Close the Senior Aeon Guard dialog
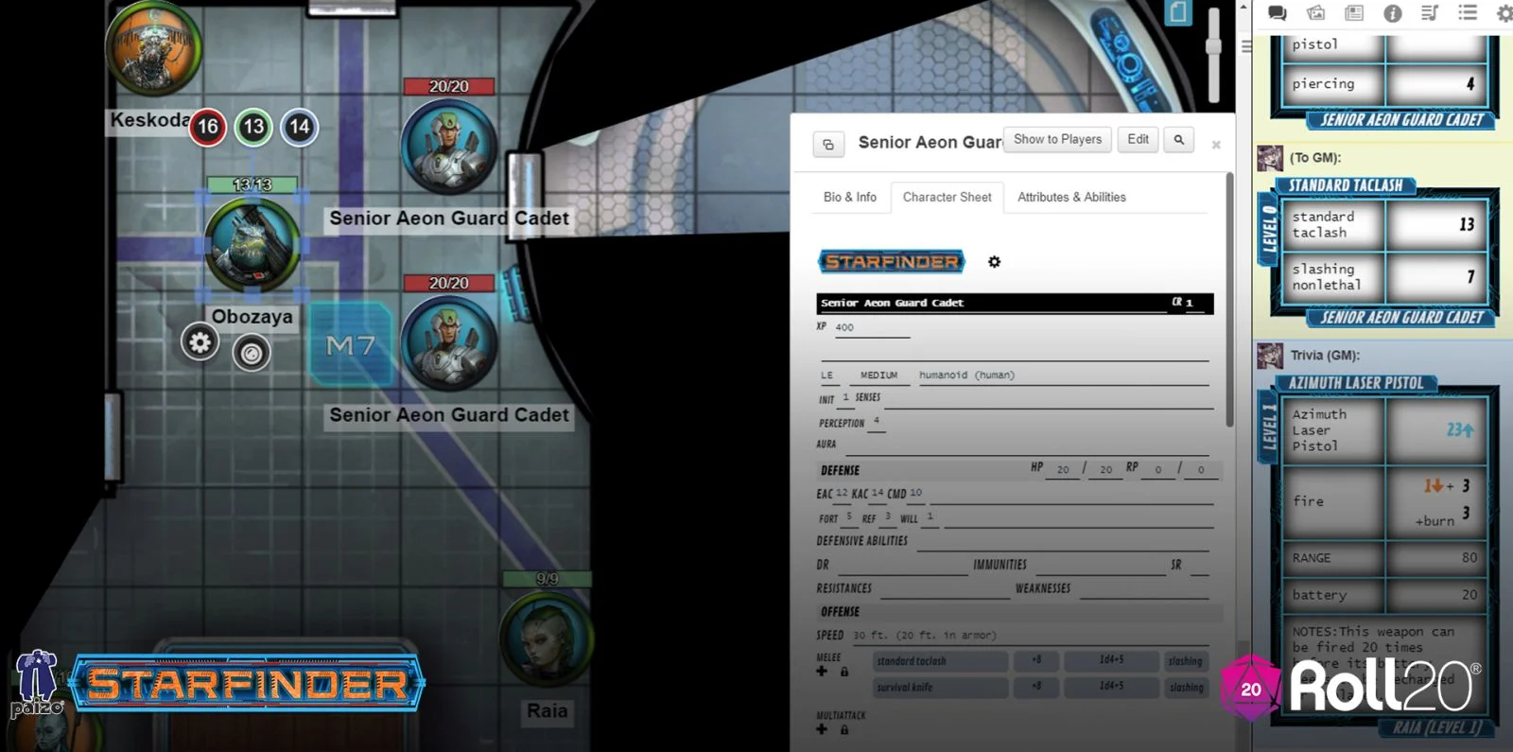1513x752 pixels. (x=1216, y=145)
